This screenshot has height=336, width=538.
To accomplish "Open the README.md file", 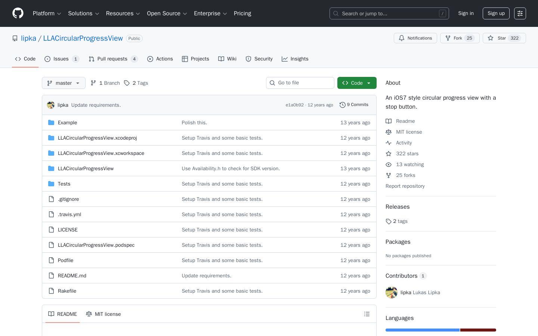I will point(72,276).
